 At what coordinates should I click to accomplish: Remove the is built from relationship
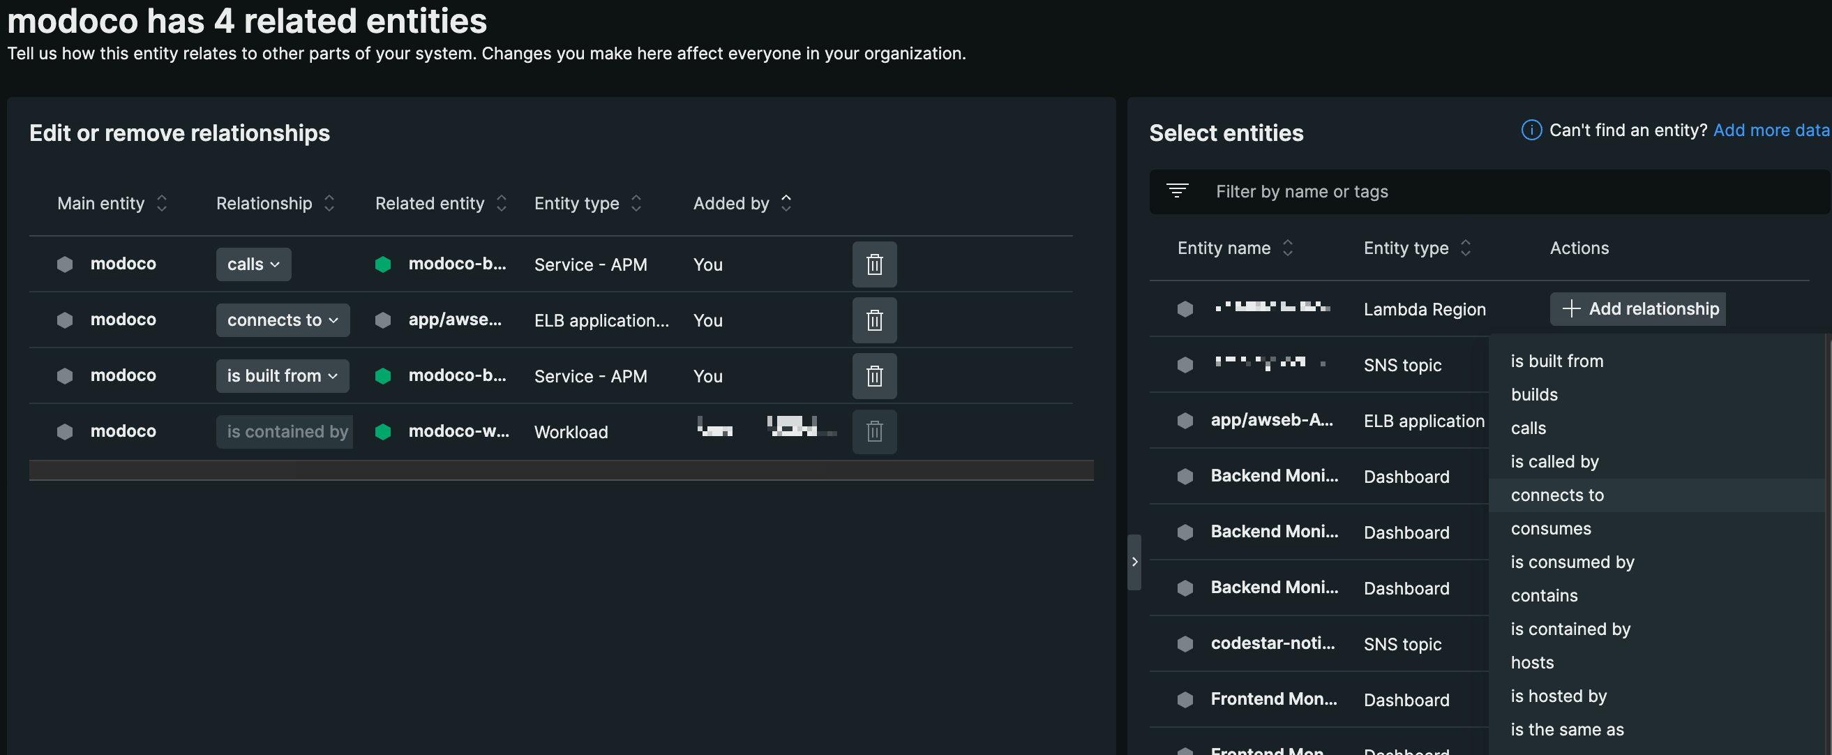(x=874, y=375)
